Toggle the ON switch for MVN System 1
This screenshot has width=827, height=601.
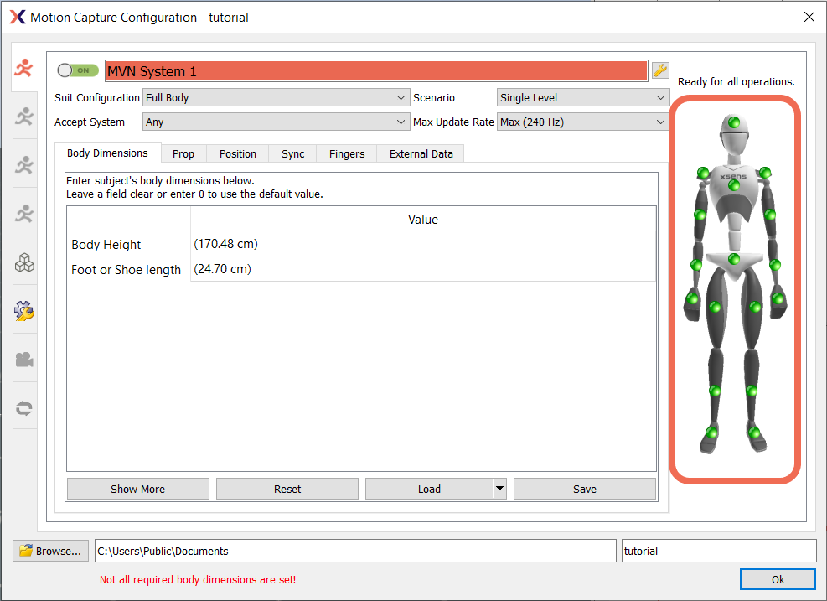pyautogui.click(x=77, y=70)
